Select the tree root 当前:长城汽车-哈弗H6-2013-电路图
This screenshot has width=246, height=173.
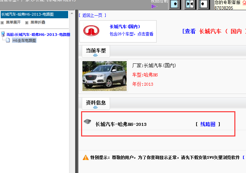click(x=38, y=35)
